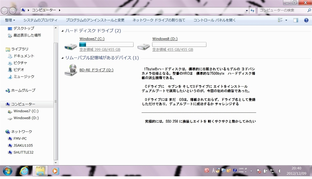Open the 整理 menu
The image size is (312, 179).
pyautogui.click(x=10, y=20)
